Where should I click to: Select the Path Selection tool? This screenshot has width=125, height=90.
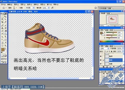2,37
